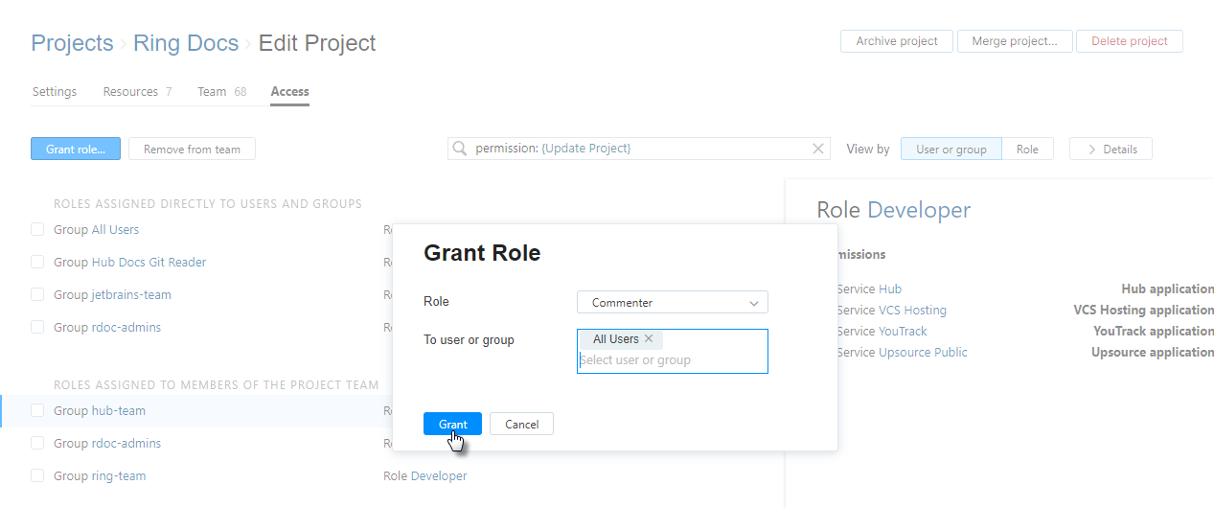The image size is (1214, 508).
Task: Navigate to the Projects breadcrumb link
Action: click(x=72, y=43)
